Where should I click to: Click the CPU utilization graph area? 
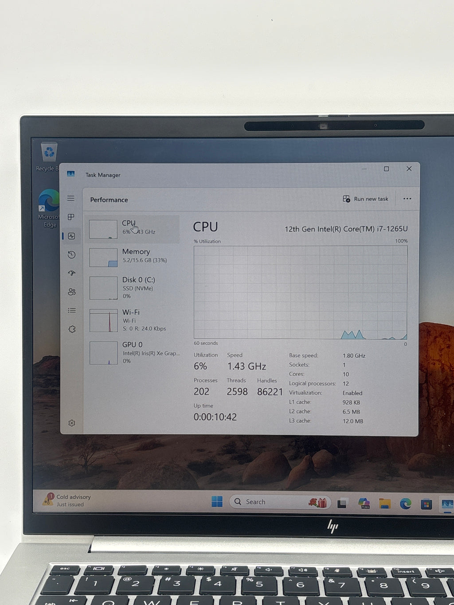[x=300, y=293]
